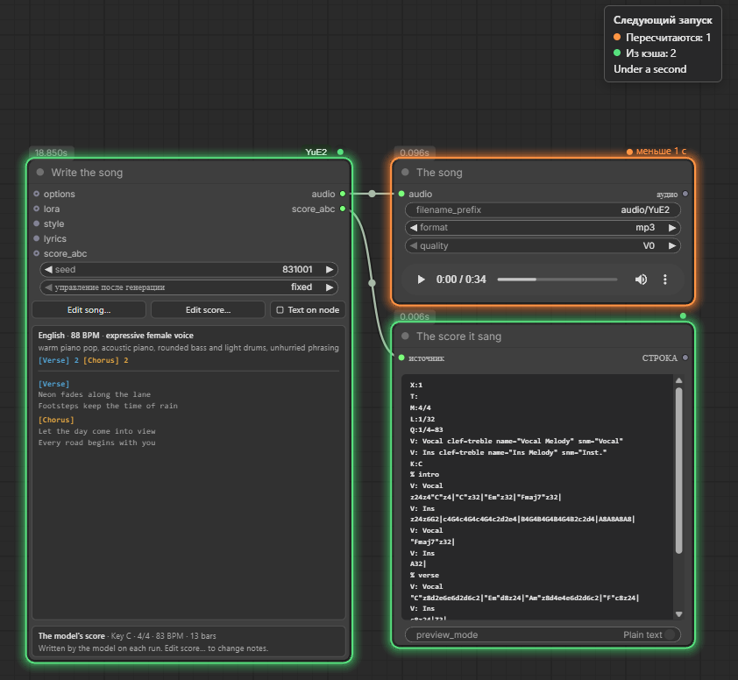This screenshot has width=738, height=680.
Task: Enable Text on node checkbox
Action: click(x=280, y=310)
